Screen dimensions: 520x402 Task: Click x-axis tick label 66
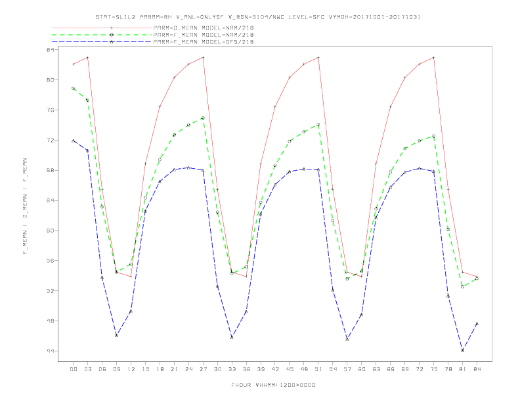[391, 369]
